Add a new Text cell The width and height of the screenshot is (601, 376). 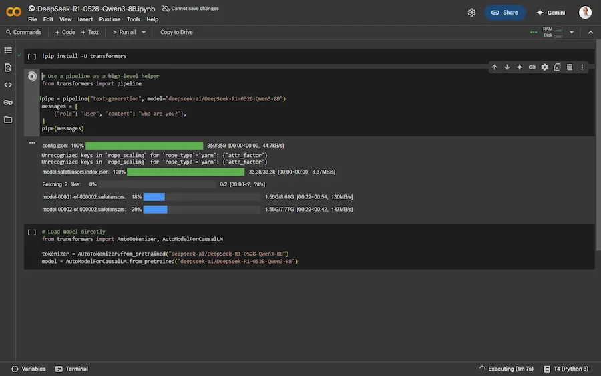[90, 32]
